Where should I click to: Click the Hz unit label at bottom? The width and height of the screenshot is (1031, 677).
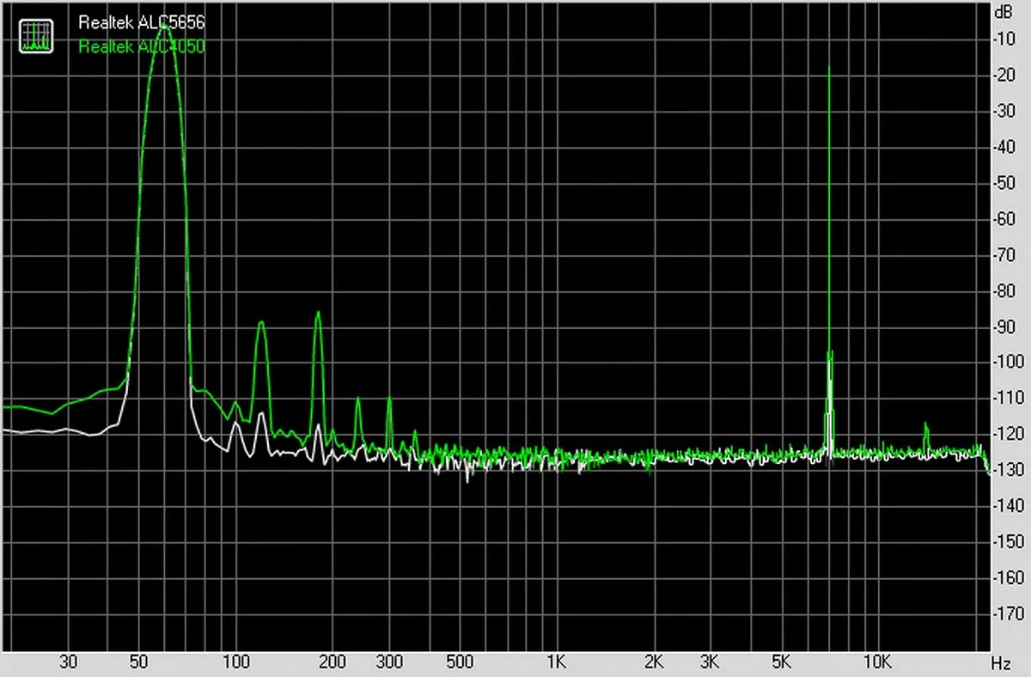(1001, 663)
